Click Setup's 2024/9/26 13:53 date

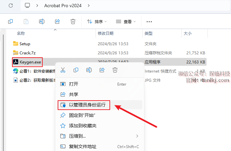pos(113,44)
